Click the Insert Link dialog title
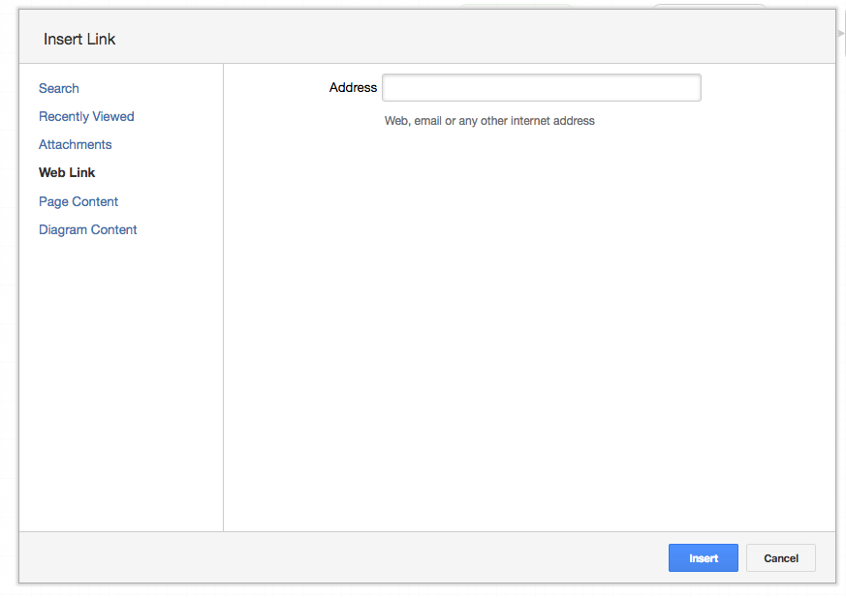 79,39
